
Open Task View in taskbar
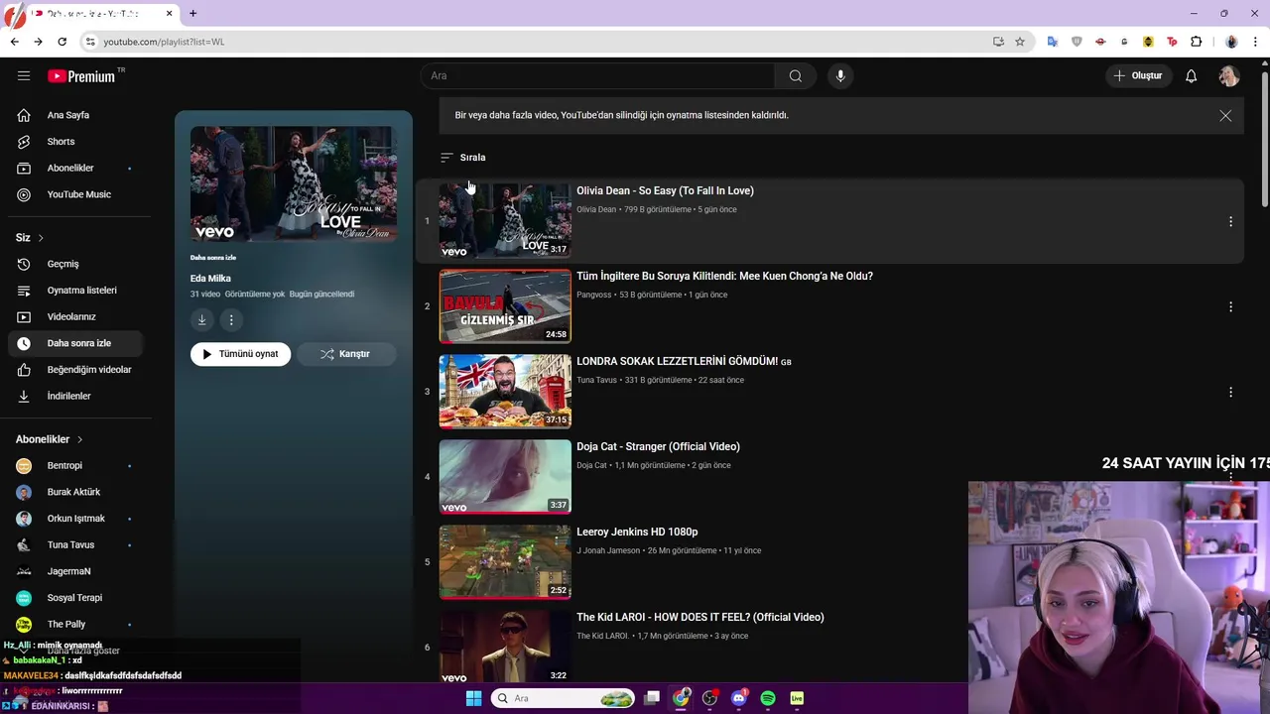[x=652, y=698]
